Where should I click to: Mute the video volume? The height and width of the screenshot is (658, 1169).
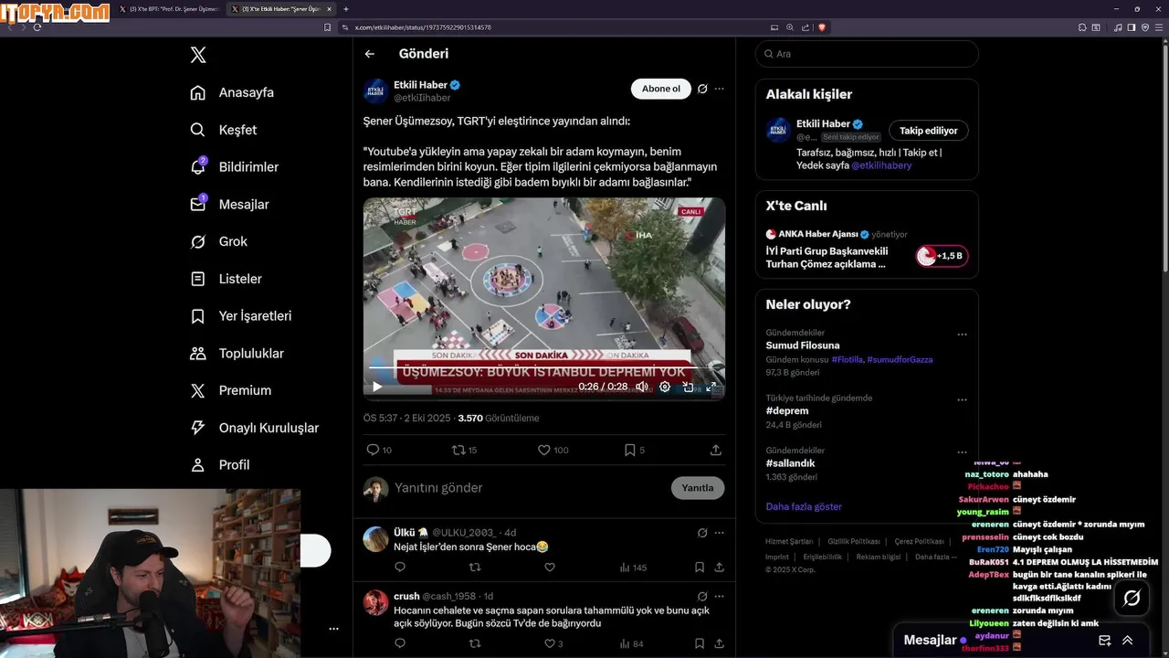point(642,387)
